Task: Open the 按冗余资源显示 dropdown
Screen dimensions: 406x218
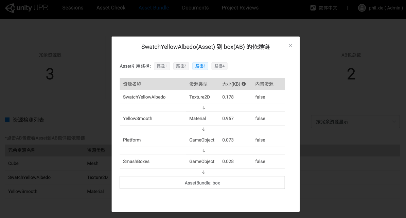Action: click(355, 122)
